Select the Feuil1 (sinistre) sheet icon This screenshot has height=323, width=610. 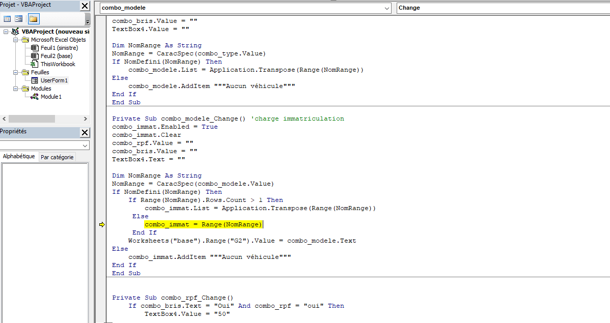pyautogui.click(x=35, y=48)
